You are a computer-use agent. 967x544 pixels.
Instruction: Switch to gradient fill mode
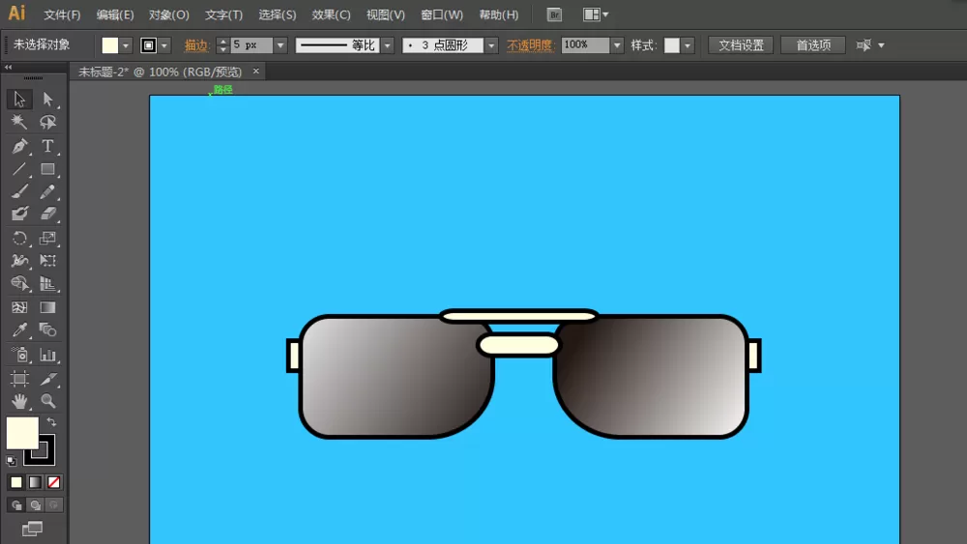(x=35, y=482)
